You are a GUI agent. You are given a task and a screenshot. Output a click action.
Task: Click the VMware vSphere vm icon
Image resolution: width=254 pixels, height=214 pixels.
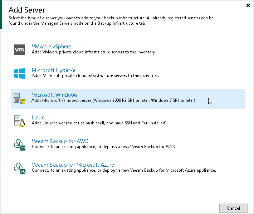click(x=19, y=50)
